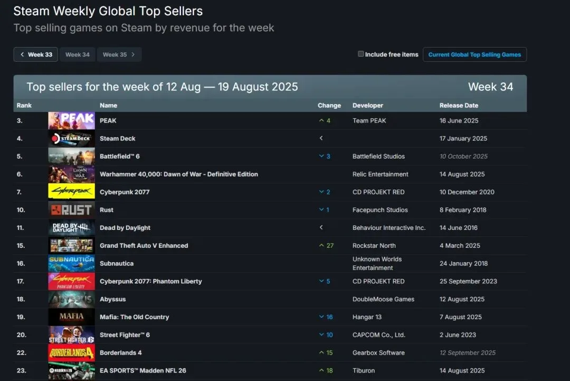Enable the Include free items checkbox
The image size is (570, 381).
coord(361,54)
